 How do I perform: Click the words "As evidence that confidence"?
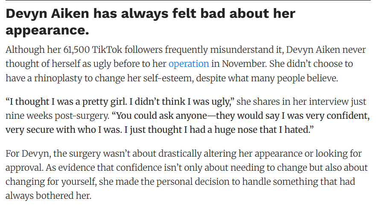coord(85,167)
